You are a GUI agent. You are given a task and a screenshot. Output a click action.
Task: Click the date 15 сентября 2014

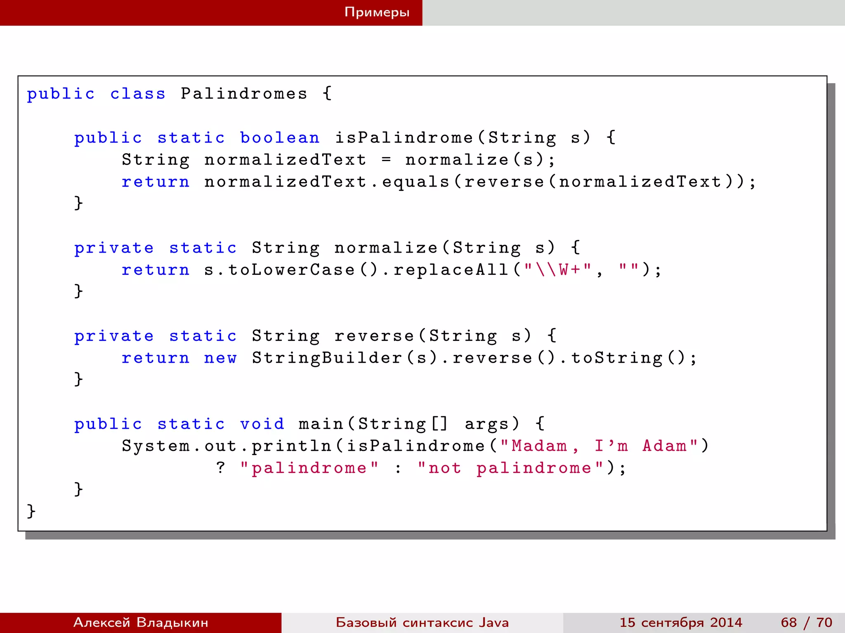tap(681, 622)
